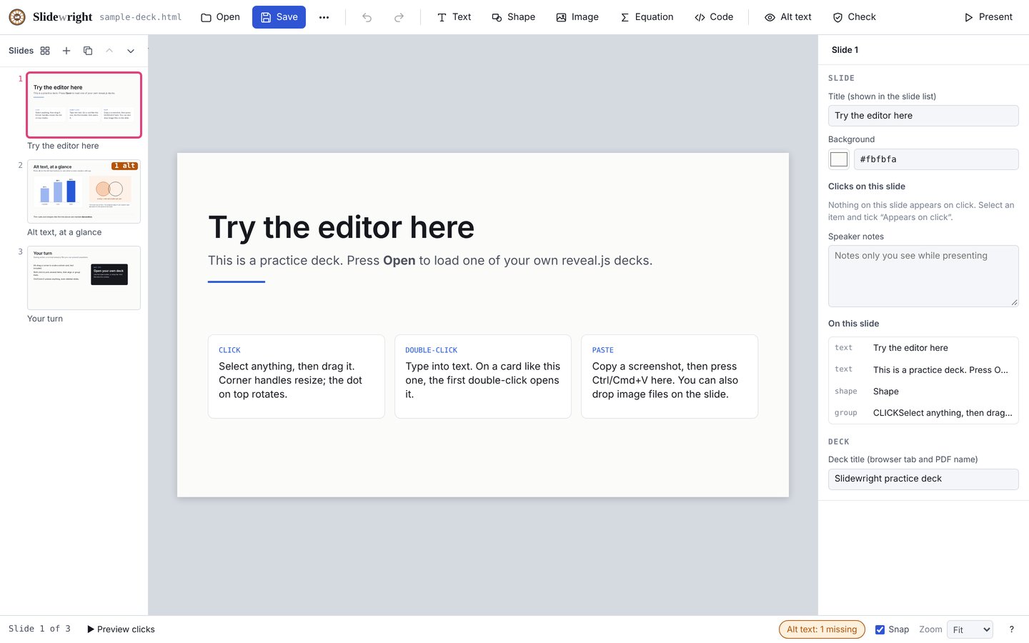Open help with the question mark
This screenshot has width=1029, height=643.
(1011, 629)
